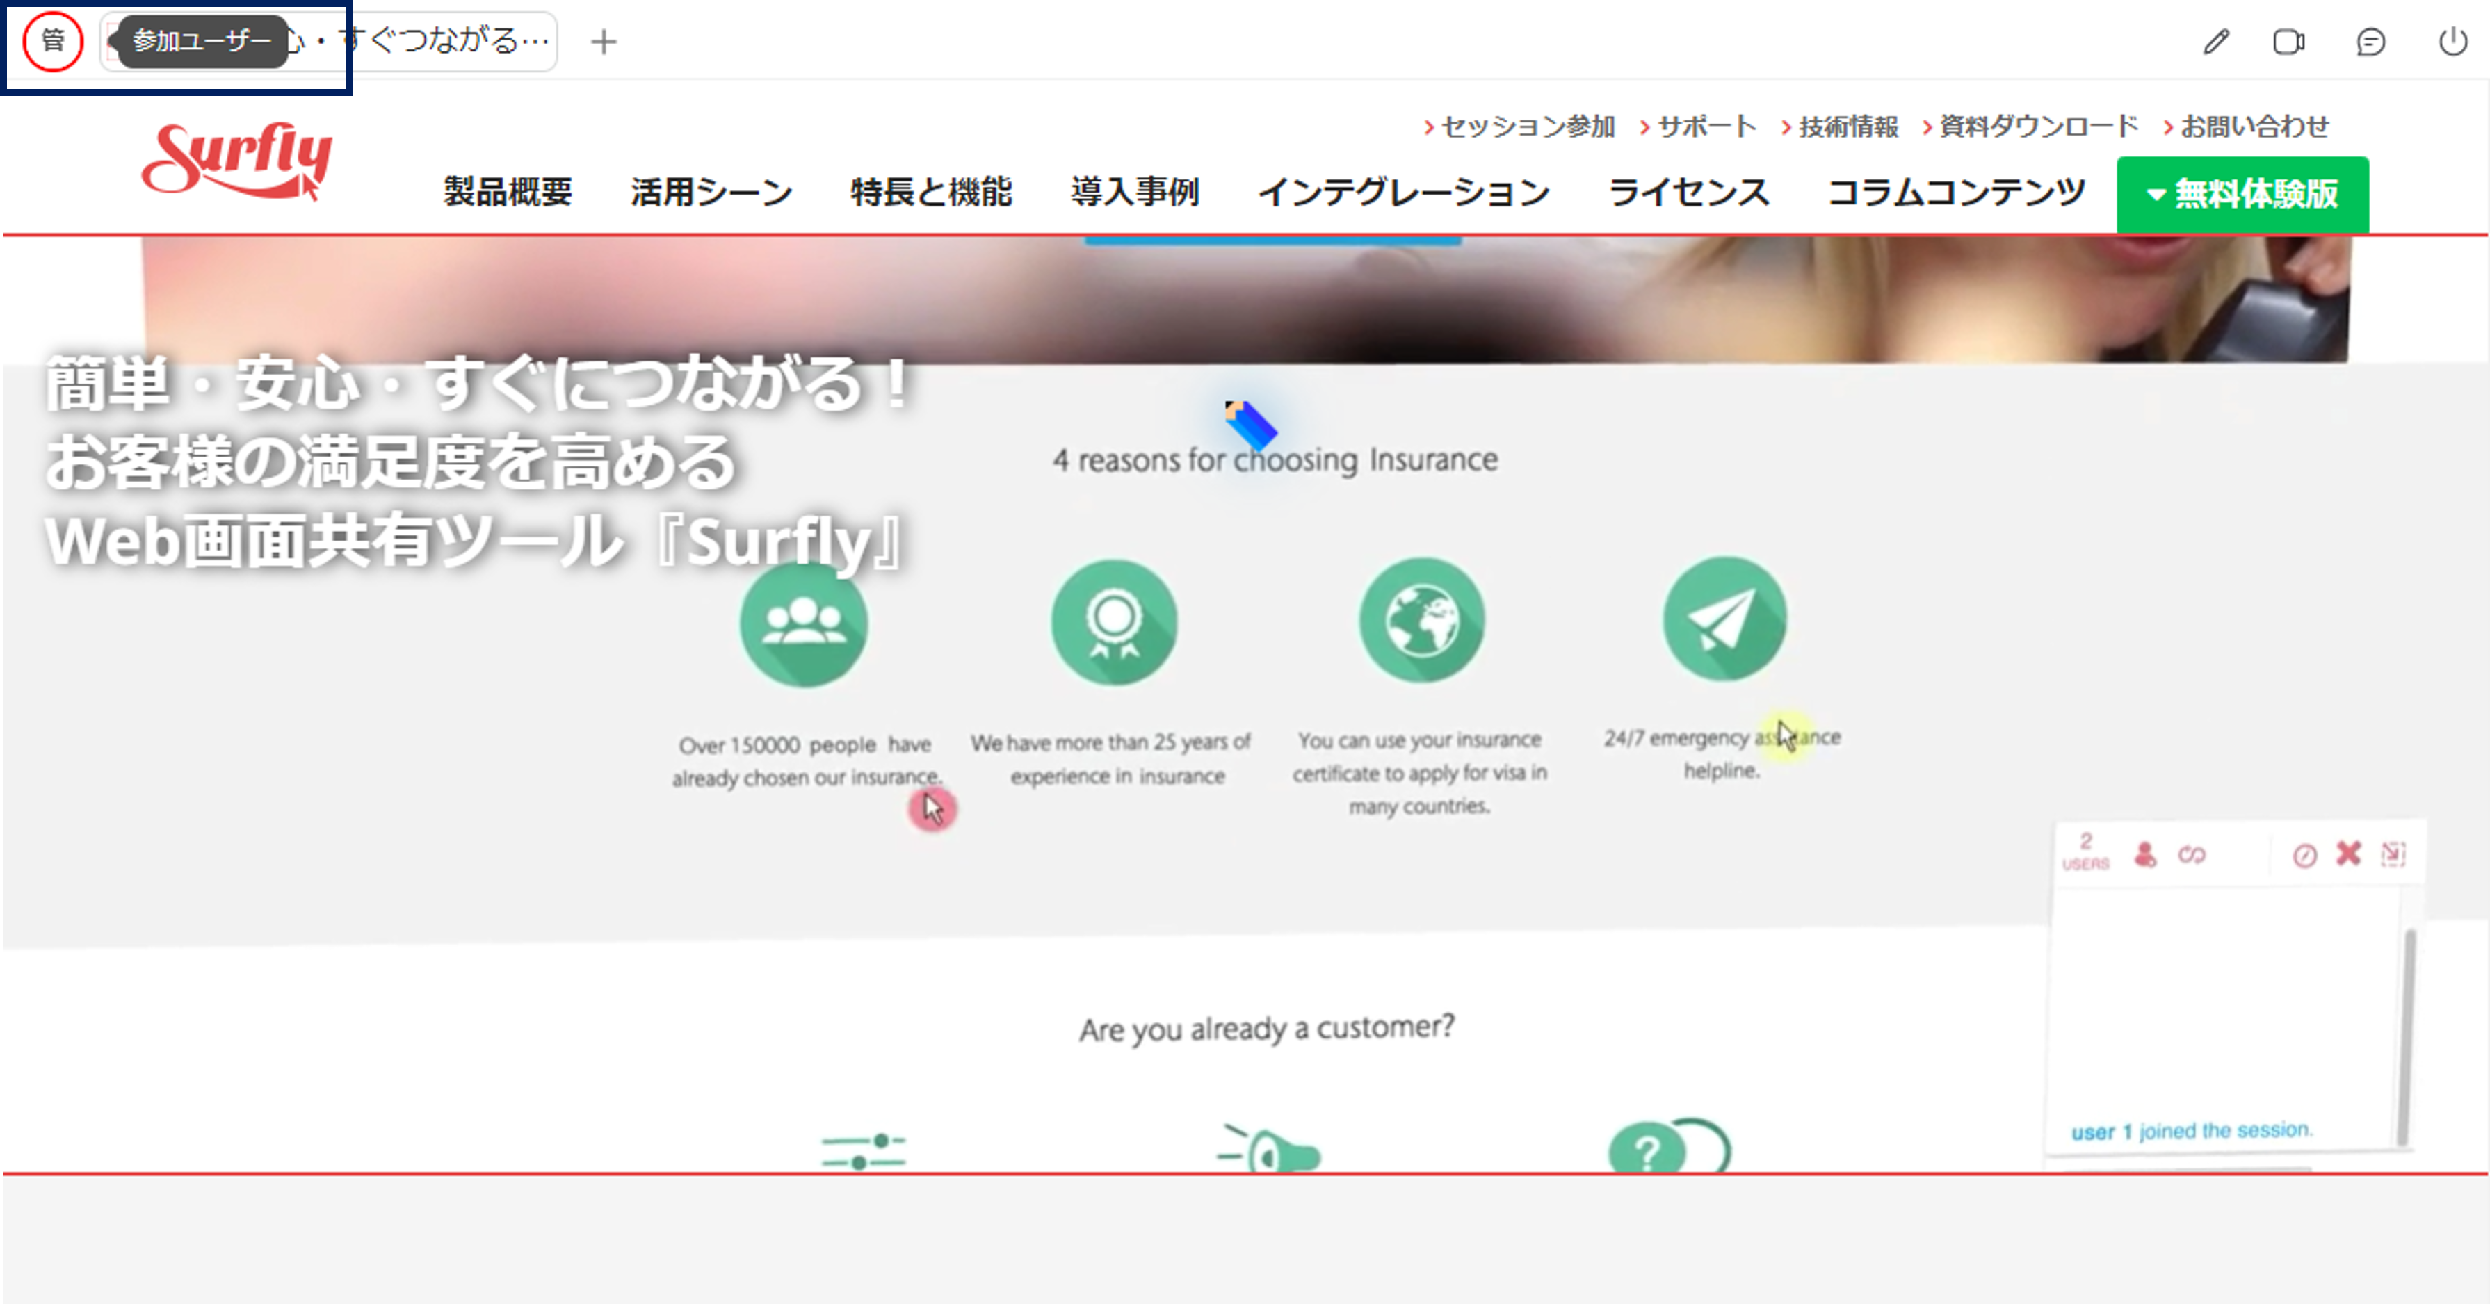Click the participants user icon in top-left
Image resolution: width=2490 pixels, height=1304 pixels.
pyautogui.click(x=52, y=42)
